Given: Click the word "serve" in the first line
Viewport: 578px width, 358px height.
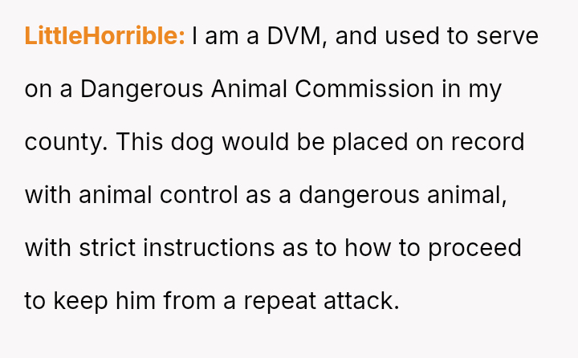Looking at the screenshot, I should [506, 36].
